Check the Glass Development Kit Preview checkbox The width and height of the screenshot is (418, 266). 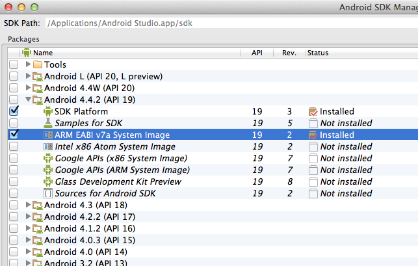(14, 181)
